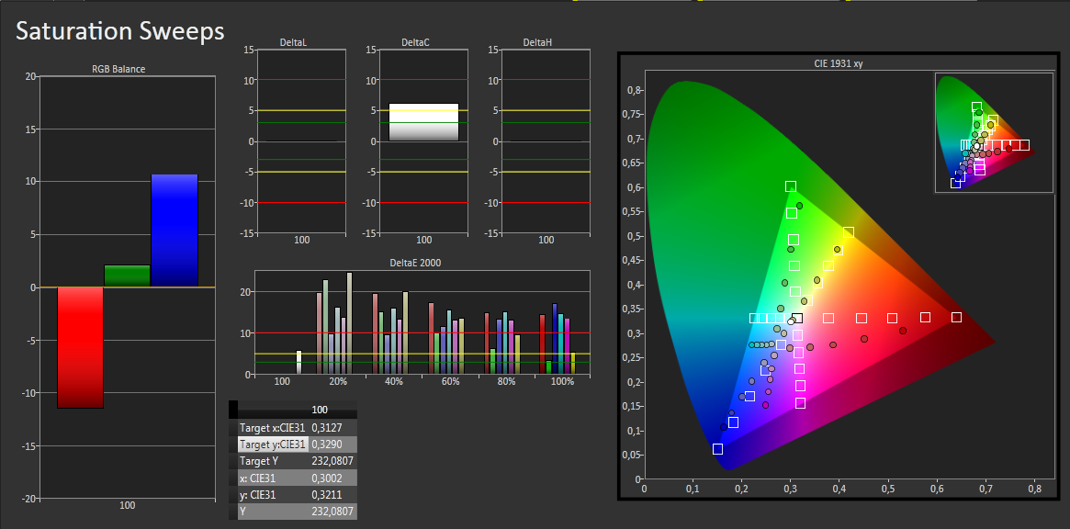Click the 100% yellow target square on CIE chart
This screenshot has width=1070, height=529.
[x=848, y=233]
